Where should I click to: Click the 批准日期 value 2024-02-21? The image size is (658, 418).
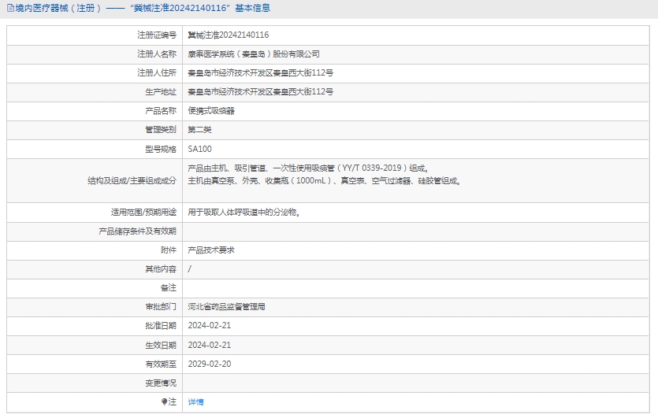pos(210,326)
